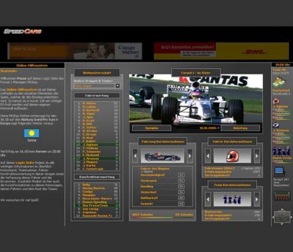Open the blue helmet driver icon in sidebar
Viewport: 293px width, 252px height.
click(x=276, y=125)
